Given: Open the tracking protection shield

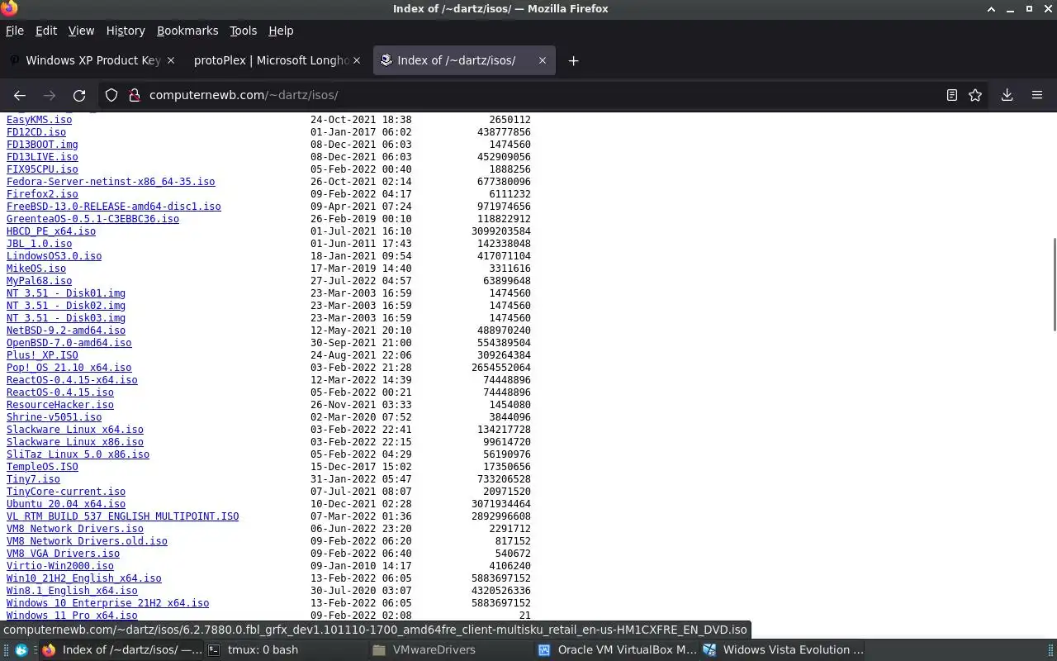Looking at the screenshot, I should 111,95.
